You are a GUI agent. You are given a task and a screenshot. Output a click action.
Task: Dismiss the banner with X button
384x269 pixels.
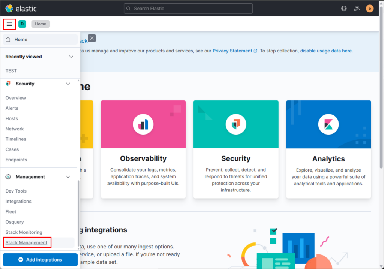click(92, 38)
